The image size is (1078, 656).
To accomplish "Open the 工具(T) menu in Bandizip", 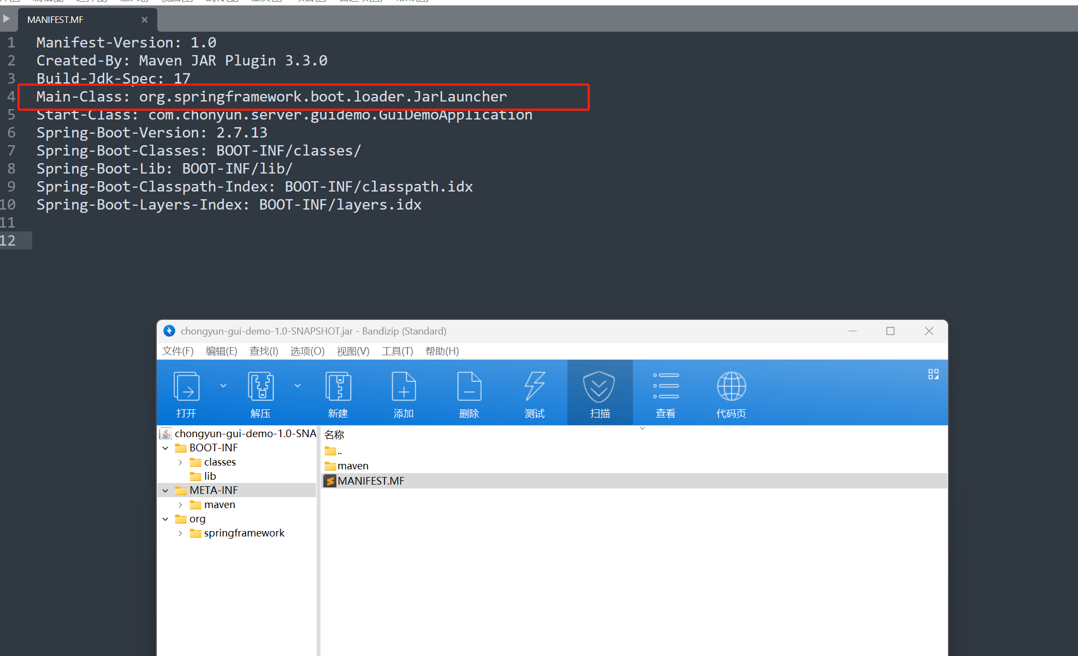I will click(397, 351).
